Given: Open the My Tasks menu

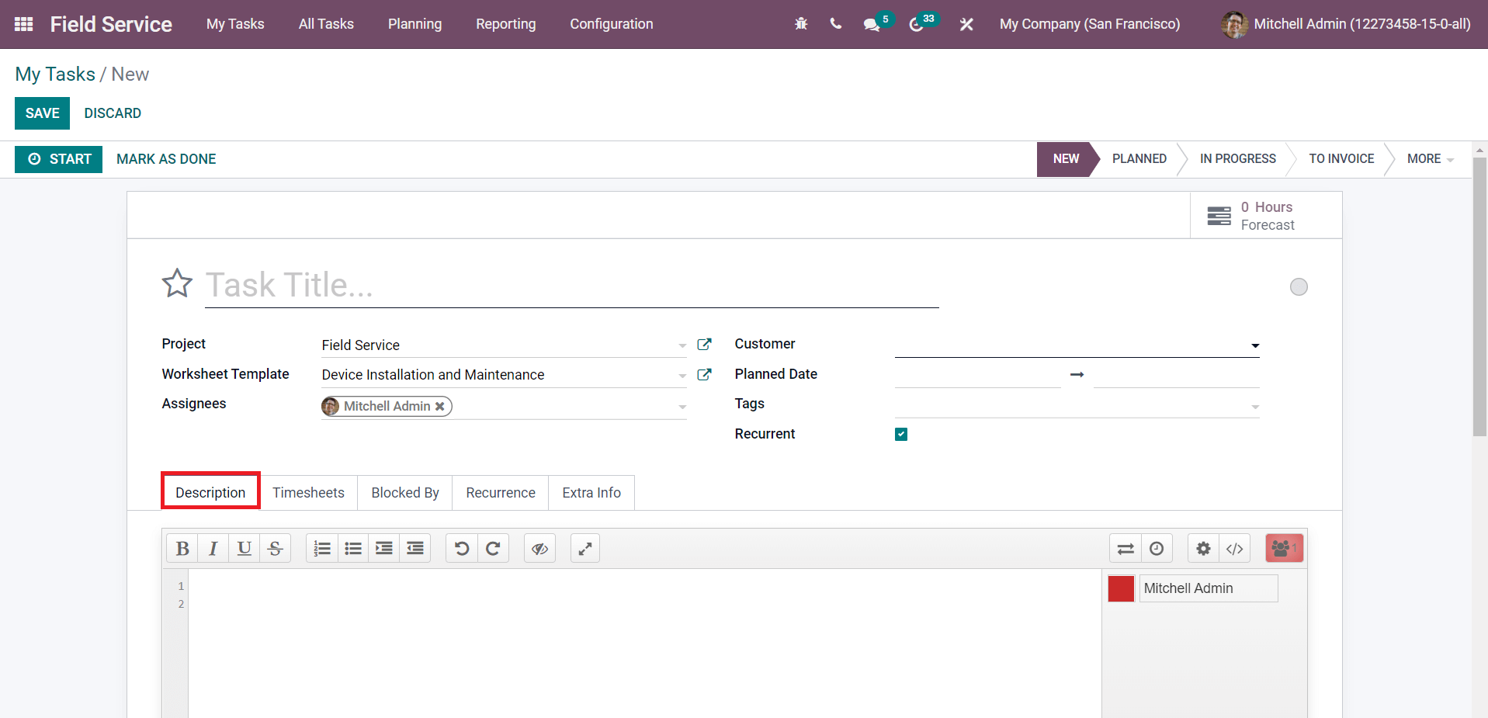Looking at the screenshot, I should (235, 24).
